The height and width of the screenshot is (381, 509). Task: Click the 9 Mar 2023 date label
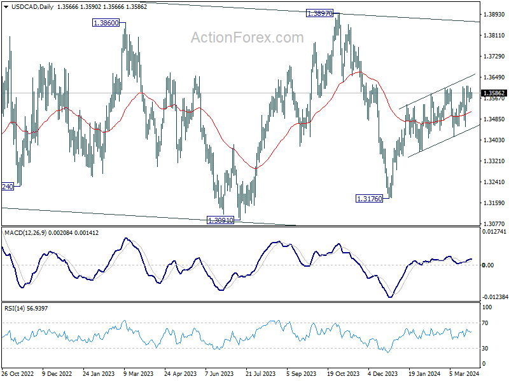tap(139, 373)
